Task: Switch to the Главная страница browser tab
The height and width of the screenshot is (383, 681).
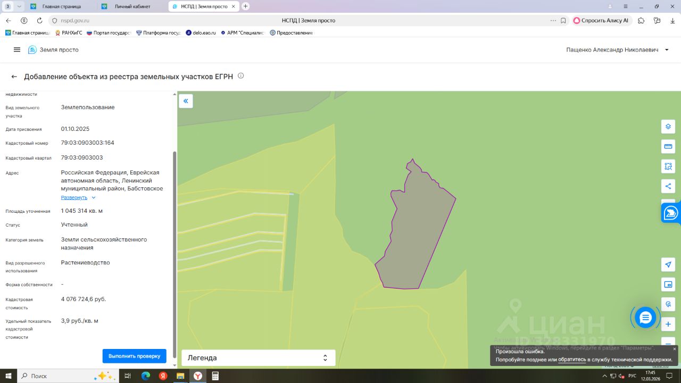Action: click(x=61, y=6)
